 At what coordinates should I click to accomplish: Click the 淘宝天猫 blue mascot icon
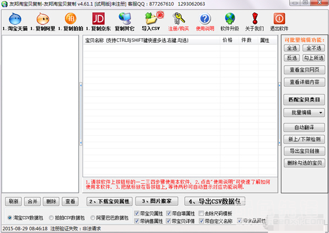pos(15,19)
